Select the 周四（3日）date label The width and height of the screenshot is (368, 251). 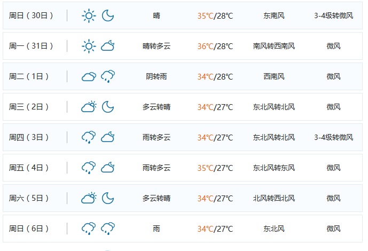pyautogui.click(x=32, y=137)
